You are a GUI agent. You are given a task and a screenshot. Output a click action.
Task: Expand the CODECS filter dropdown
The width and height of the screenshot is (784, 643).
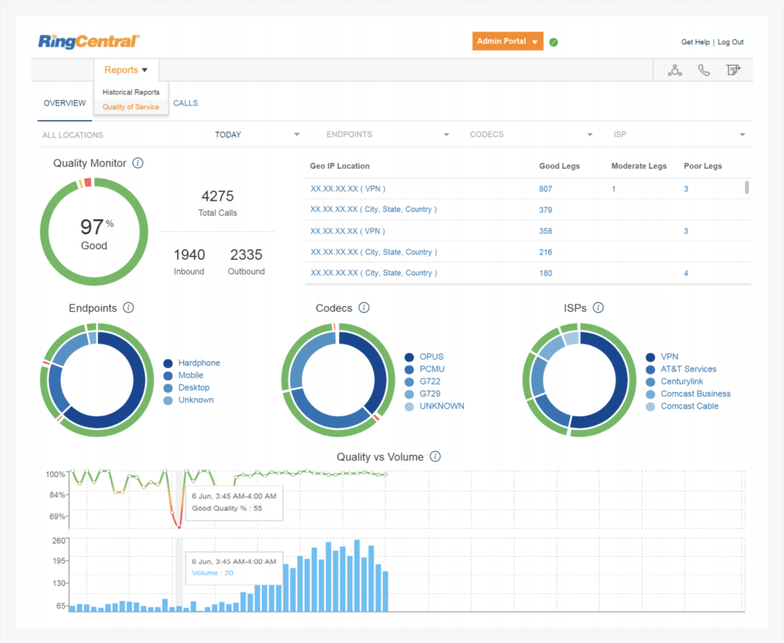[590, 135]
